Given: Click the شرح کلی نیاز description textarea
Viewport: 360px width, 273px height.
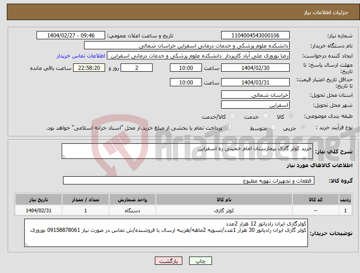Looking at the screenshot, I should click(x=187, y=151).
